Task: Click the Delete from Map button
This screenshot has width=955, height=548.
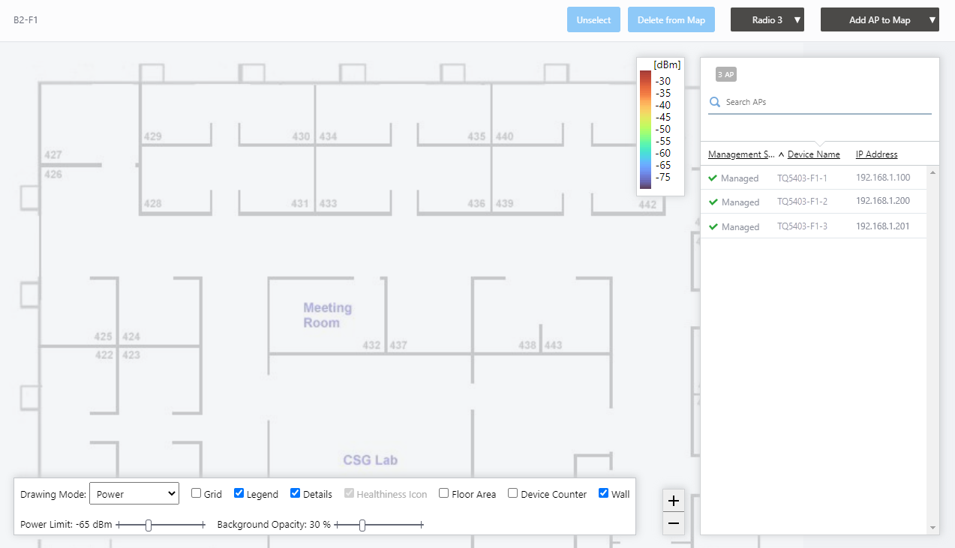Action: click(x=671, y=20)
